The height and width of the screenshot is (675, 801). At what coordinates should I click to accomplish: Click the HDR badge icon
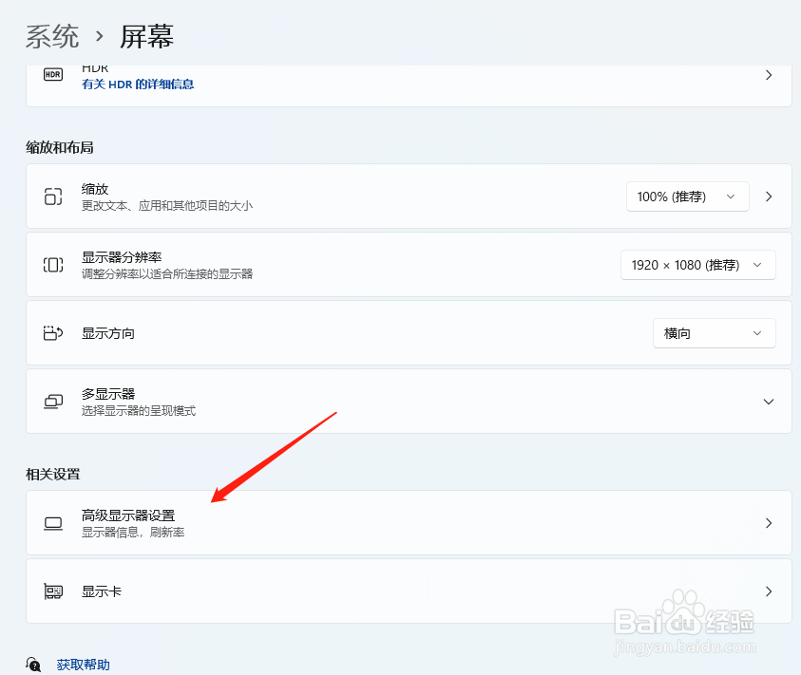(x=52, y=73)
